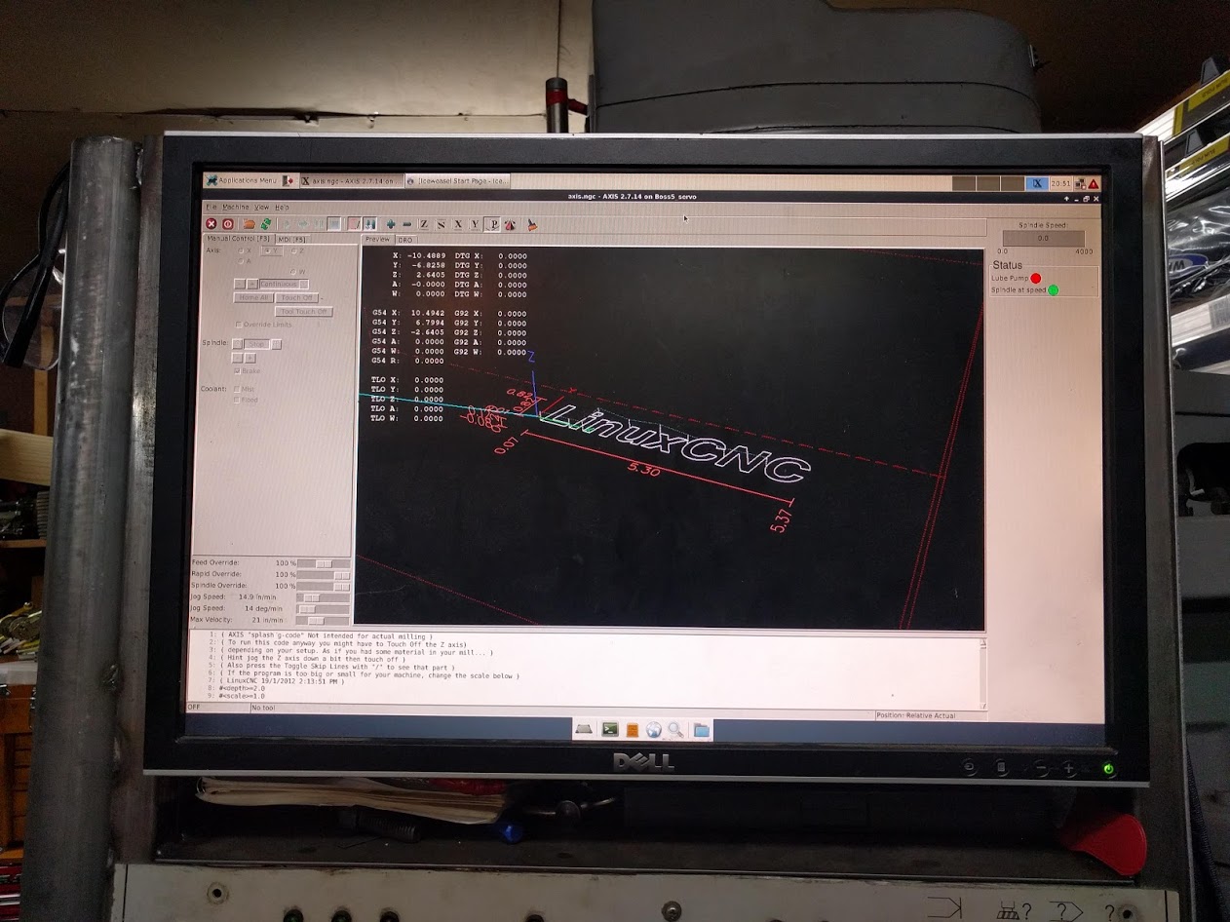Screen dimensions: 1230x922
Task: Increase spindle speed with the plus button
Action: 250,358
